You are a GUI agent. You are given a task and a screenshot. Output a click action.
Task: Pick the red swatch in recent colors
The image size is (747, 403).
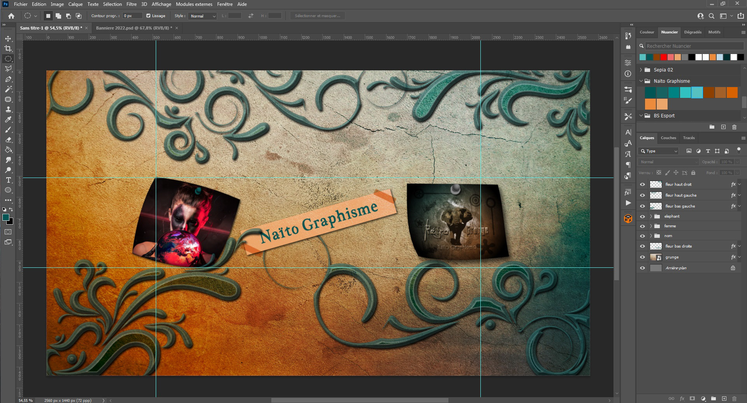coord(663,57)
